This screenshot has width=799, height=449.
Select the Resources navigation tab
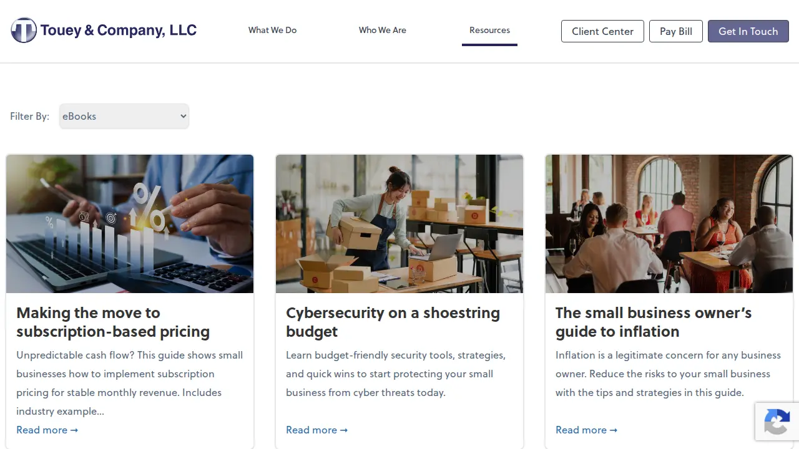tap(489, 30)
